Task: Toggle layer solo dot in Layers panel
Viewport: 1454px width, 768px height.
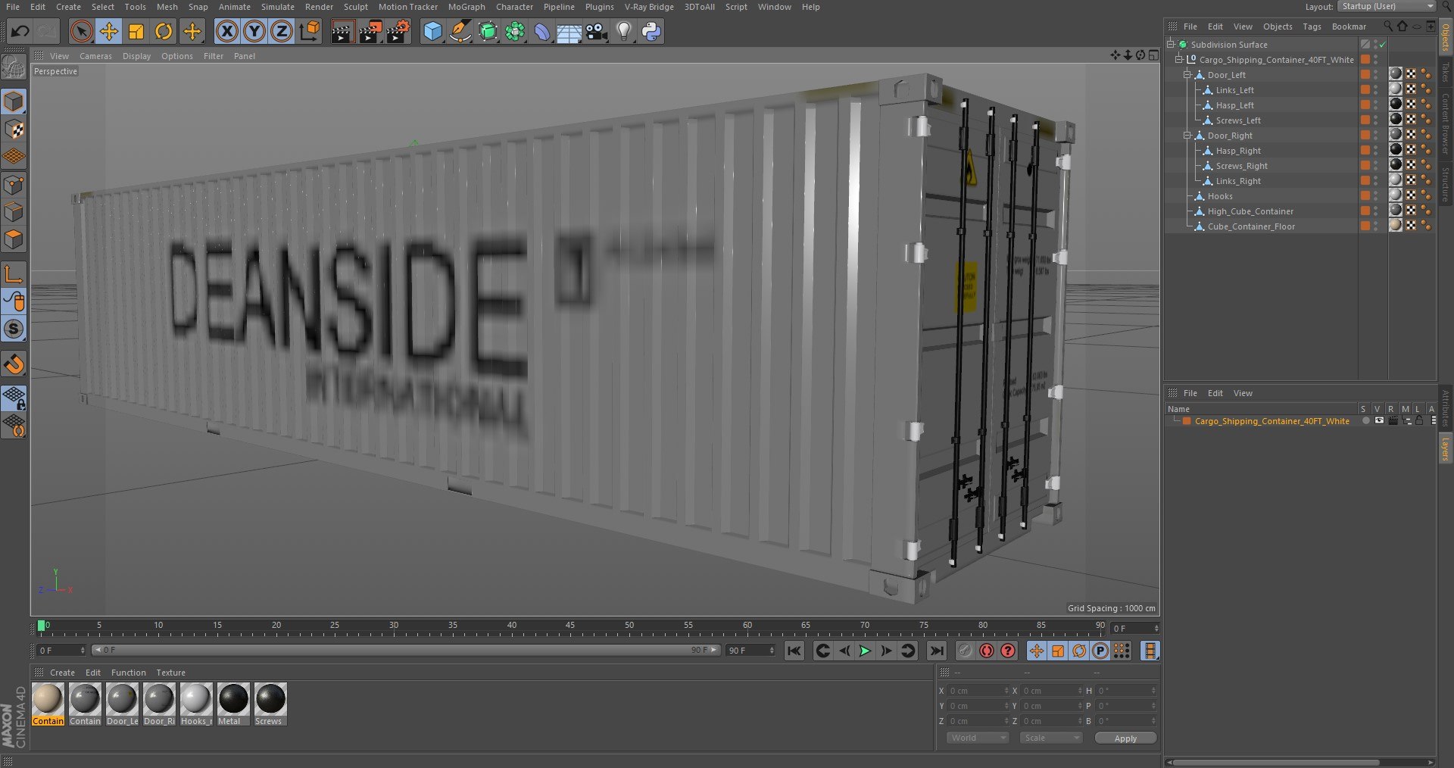Action: [x=1365, y=420]
